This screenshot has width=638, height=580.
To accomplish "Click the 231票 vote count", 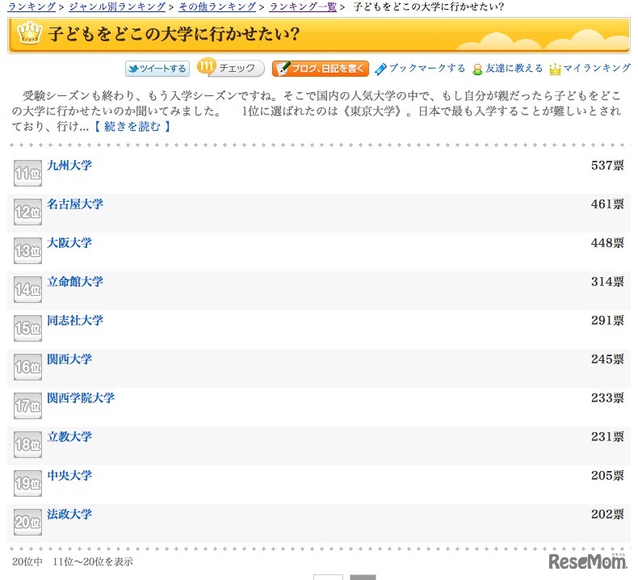I will [607, 437].
